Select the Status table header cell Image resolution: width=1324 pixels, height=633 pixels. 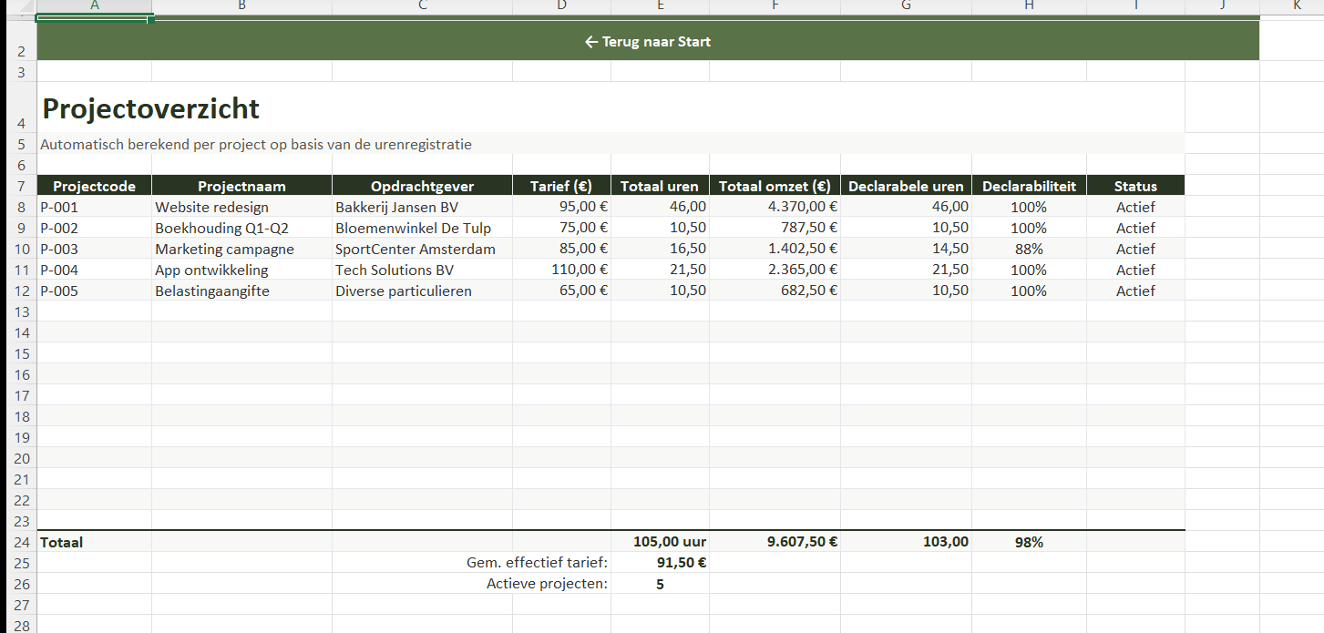(1134, 186)
